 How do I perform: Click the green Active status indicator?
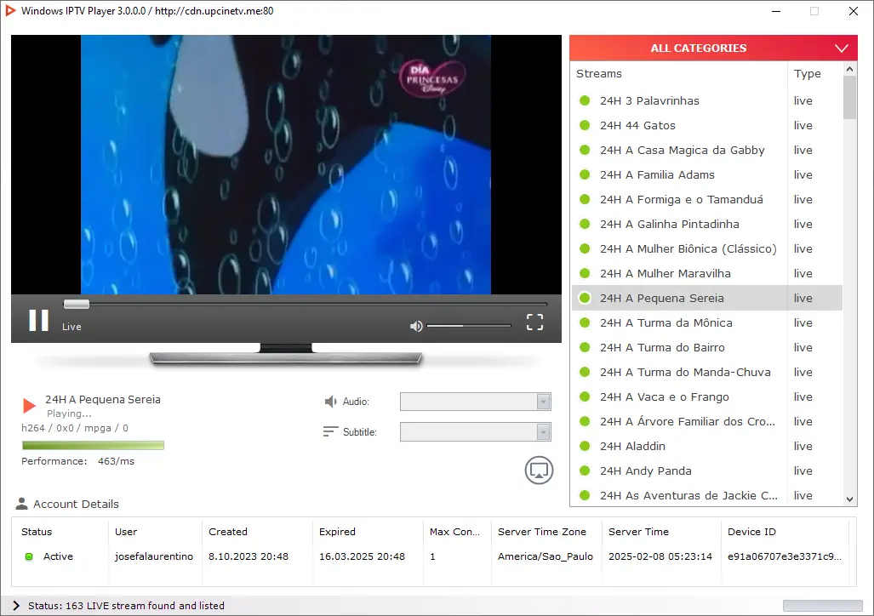(x=29, y=556)
